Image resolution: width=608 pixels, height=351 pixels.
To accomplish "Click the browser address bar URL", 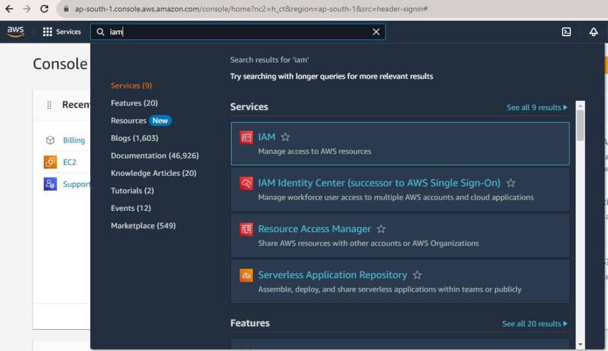I will pos(251,8).
